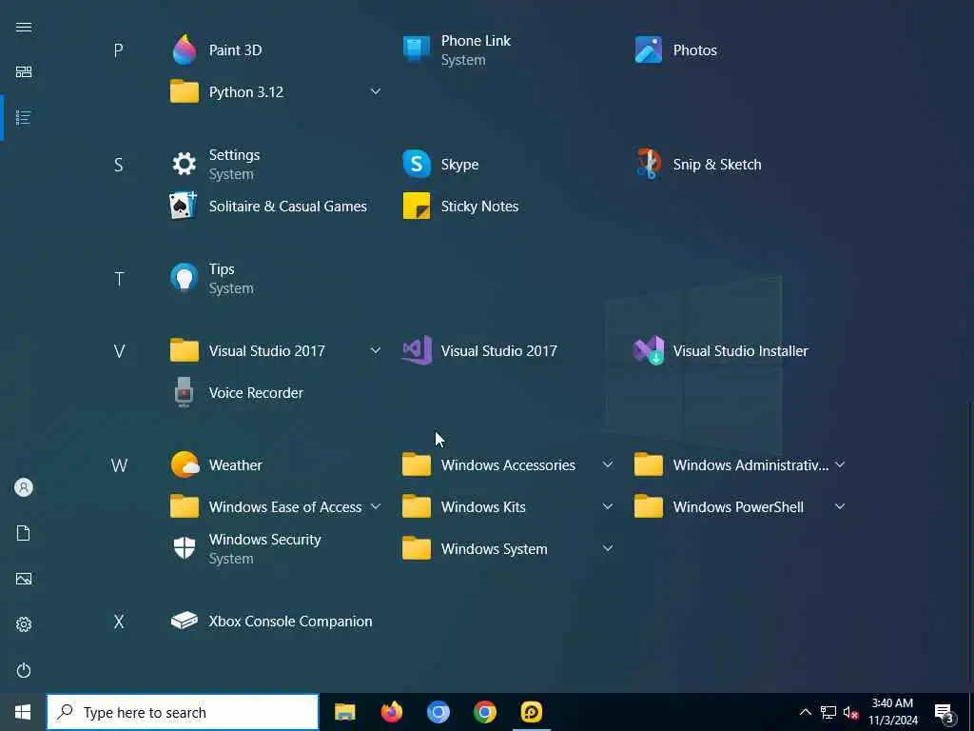This screenshot has height=731, width=974.
Task: Open Settings gear in left sidebar
Action: coord(24,624)
